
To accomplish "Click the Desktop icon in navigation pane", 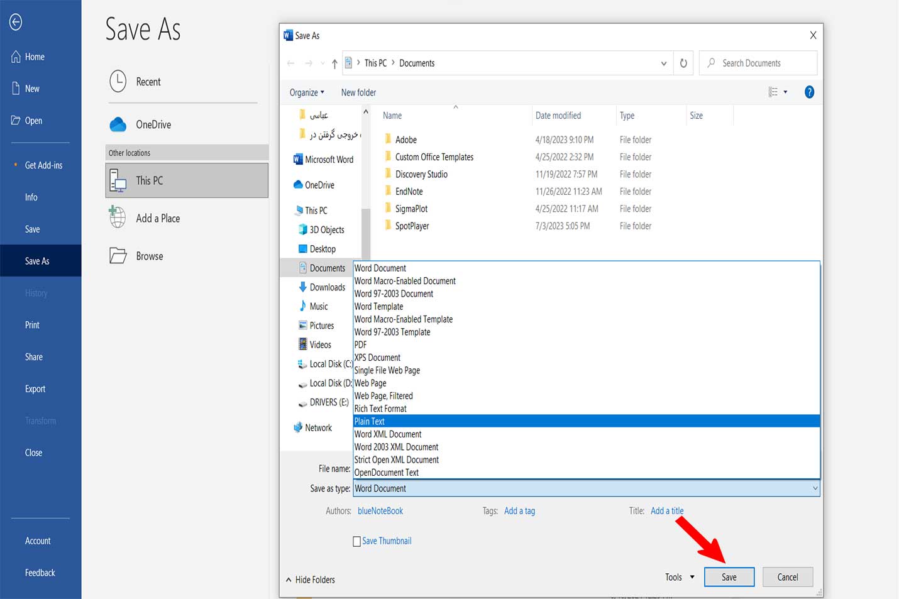I will coord(303,249).
